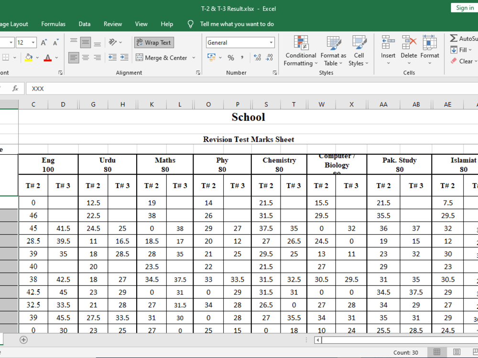
Task: Expand the fill color dropdown arrow
Action: coord(37,57)
